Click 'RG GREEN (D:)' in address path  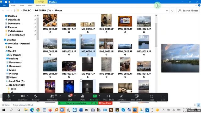click(43, 10)
